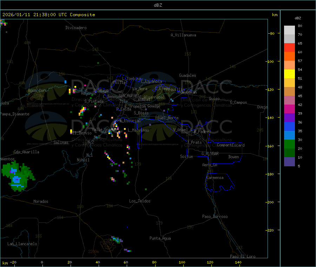
Task: Click the 'L_Malvinas' map label
Action: point(138,130)
